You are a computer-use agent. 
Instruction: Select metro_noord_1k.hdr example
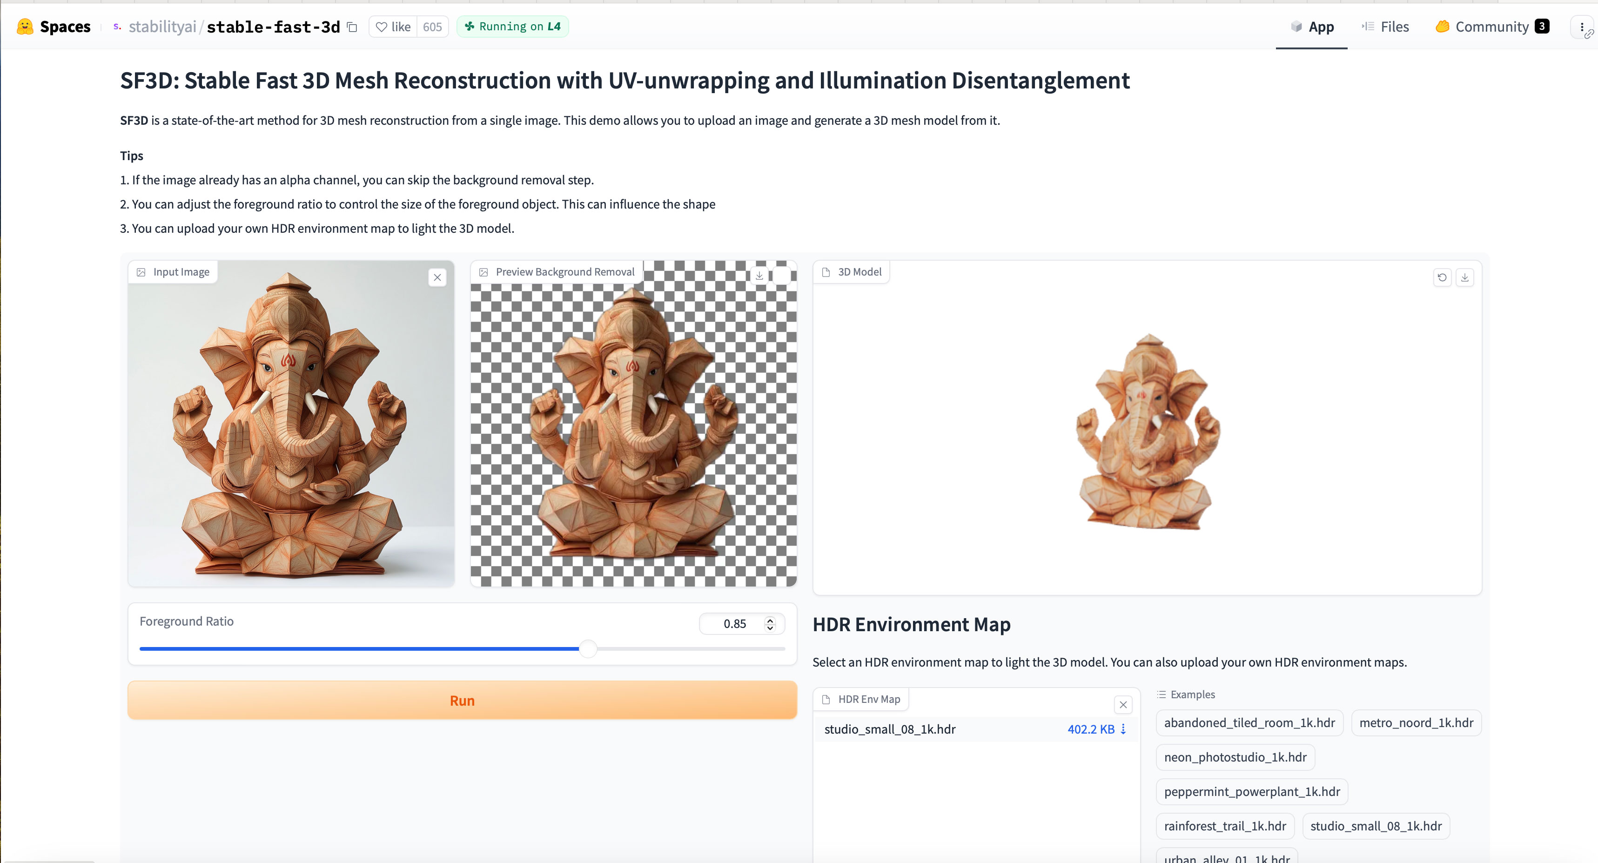[1416, 723]
